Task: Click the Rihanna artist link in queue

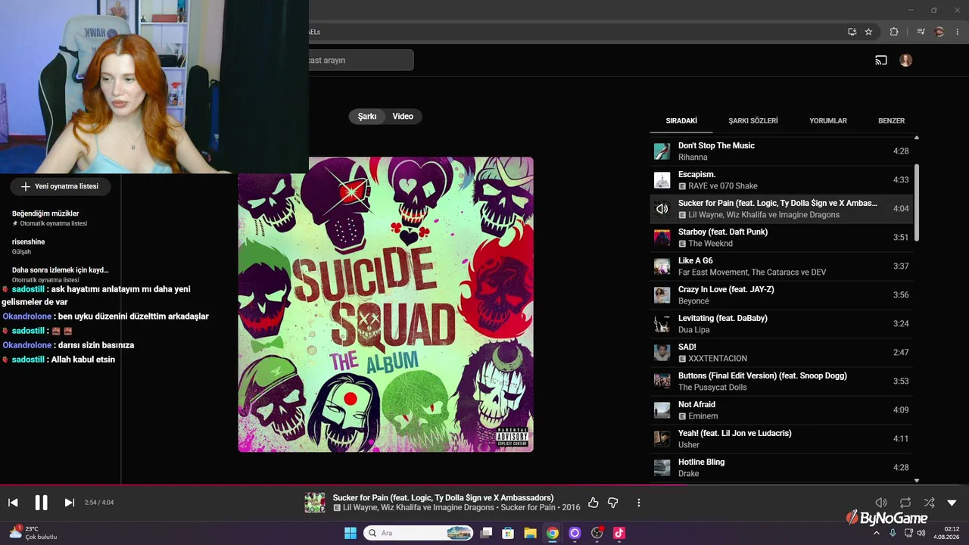Action: coord(693,157)
